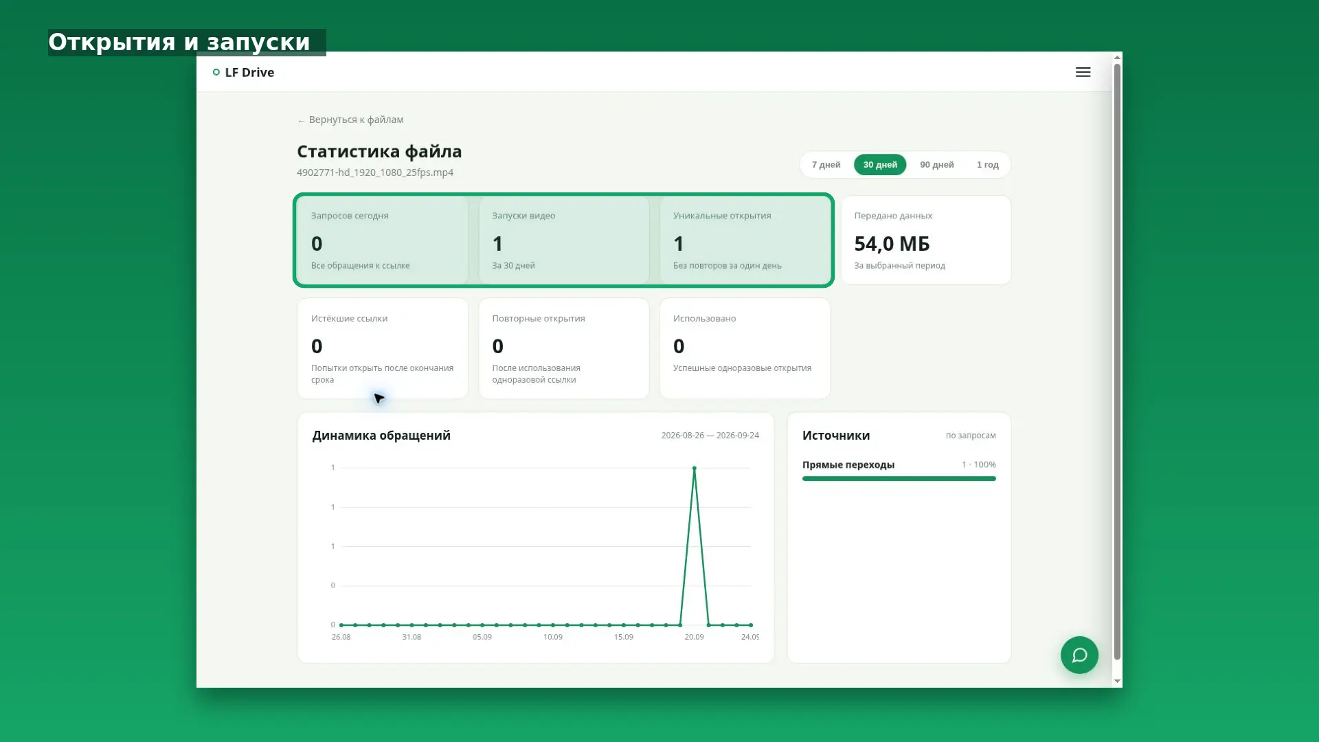Click the Динамика обращений heading
Image resolution: width=1319 pixels, height=742 pixels.
coord(381,436)
